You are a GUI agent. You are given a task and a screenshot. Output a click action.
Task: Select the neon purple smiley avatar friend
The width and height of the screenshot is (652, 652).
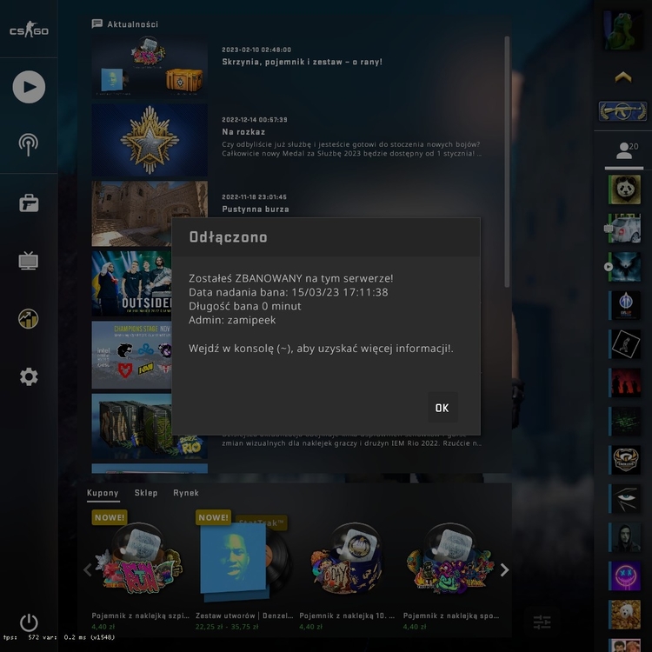tap(624, 575)
